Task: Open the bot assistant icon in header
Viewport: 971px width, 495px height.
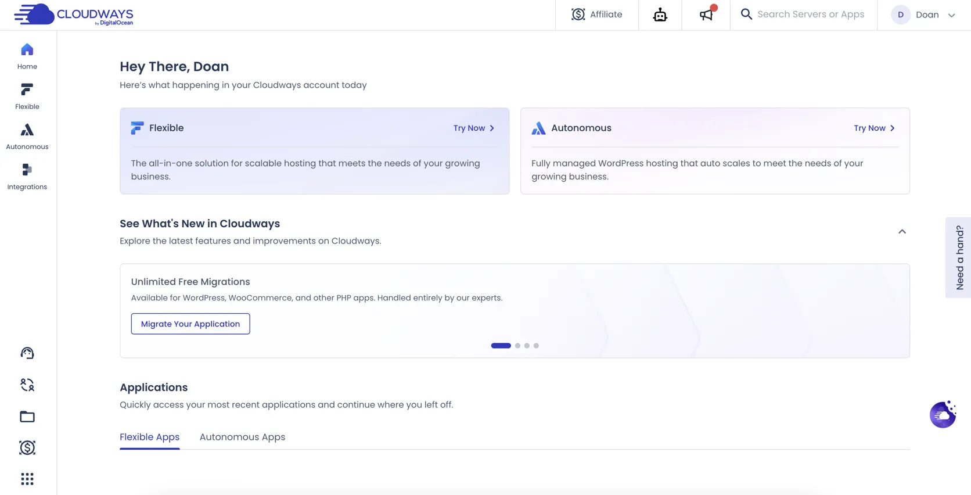Action: [660, 15]
